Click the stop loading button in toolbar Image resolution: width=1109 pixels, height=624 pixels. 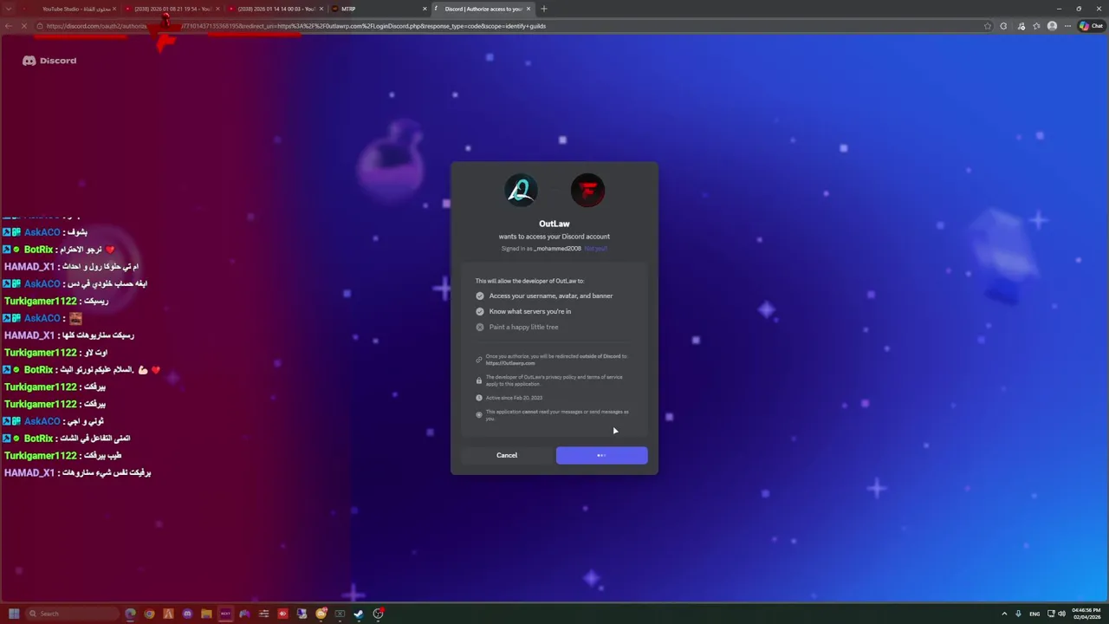(x=25, y=26)
